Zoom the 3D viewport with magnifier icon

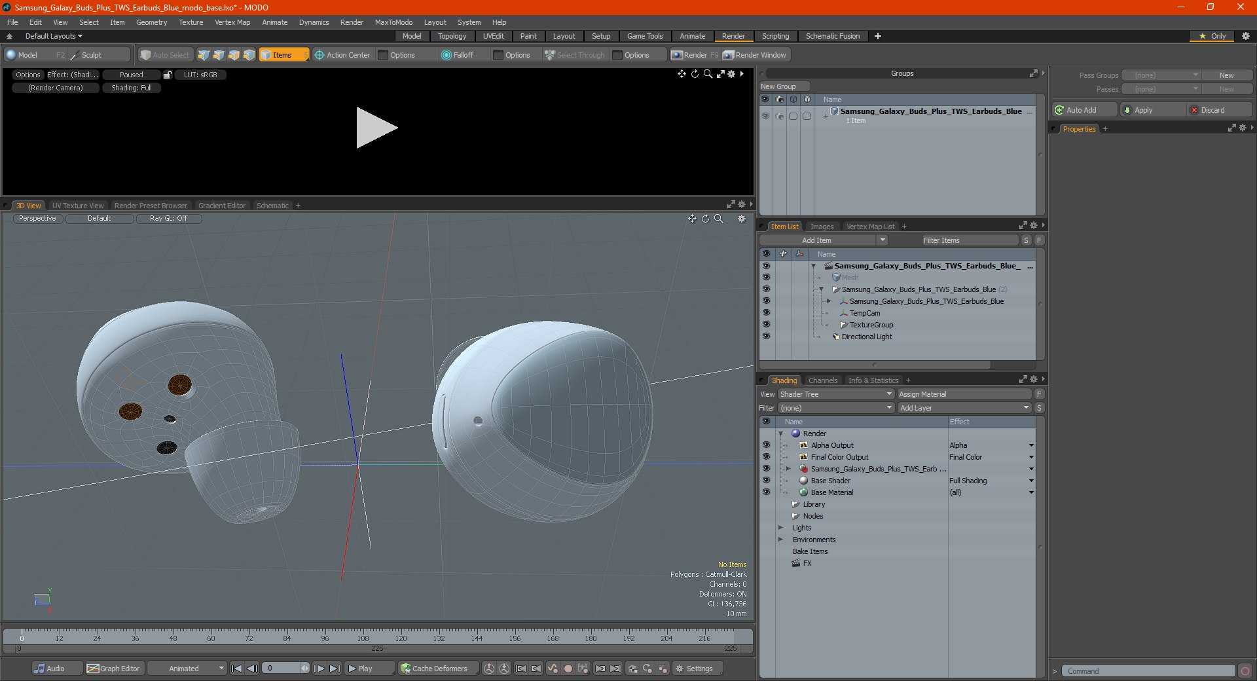[x=719, y=219]
